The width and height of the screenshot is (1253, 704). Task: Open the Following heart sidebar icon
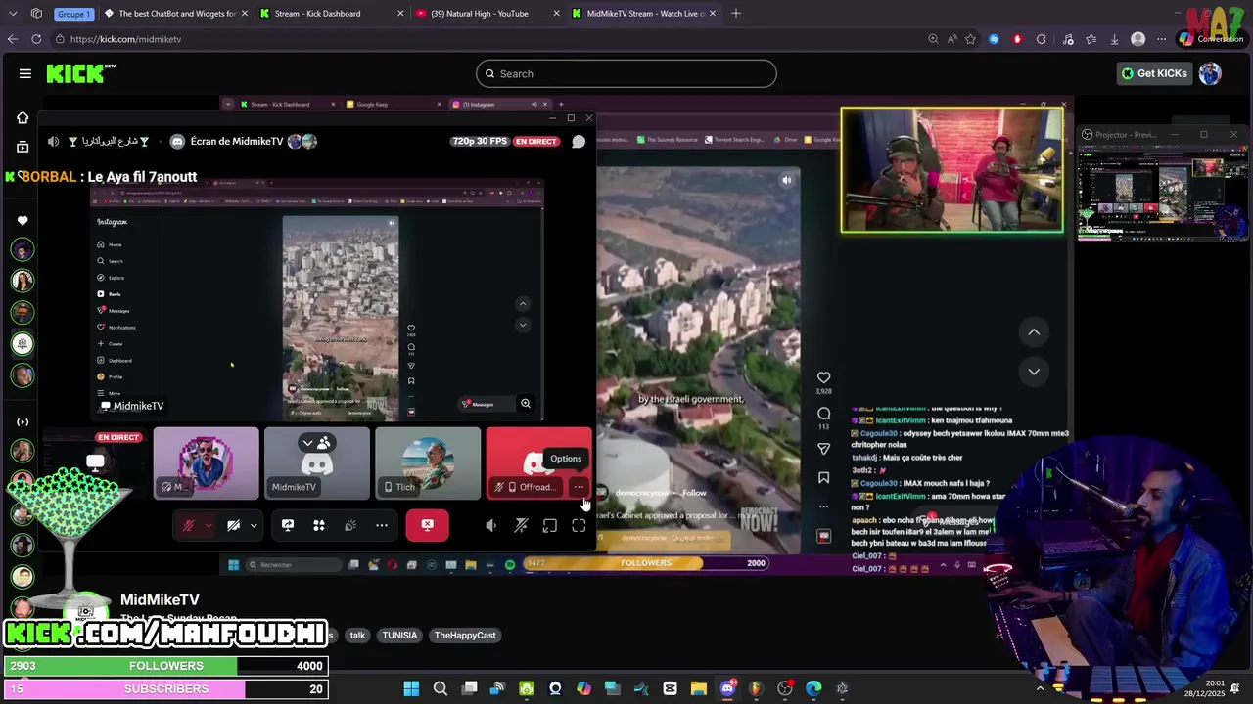pos(23,221)
